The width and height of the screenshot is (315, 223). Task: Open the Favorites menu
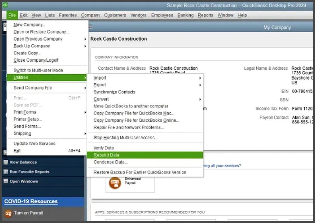tap(68, 15)
